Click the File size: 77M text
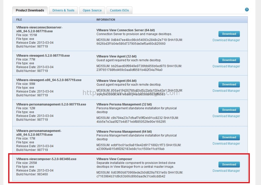This screenshot has width=261, height=185. pyautogui.click(x=26, y=59)
